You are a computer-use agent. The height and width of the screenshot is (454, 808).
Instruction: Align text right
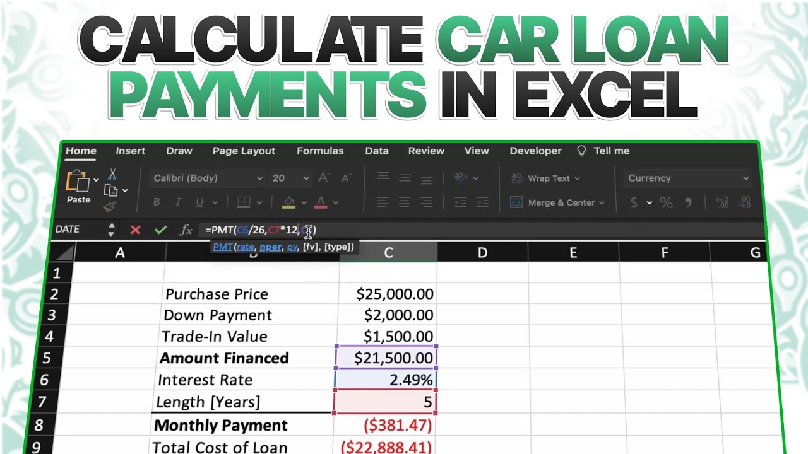coord(426,202)
